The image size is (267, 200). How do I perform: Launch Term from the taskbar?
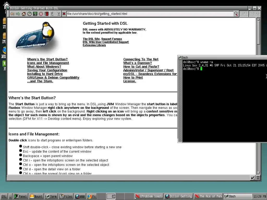(x=51, y=196)
